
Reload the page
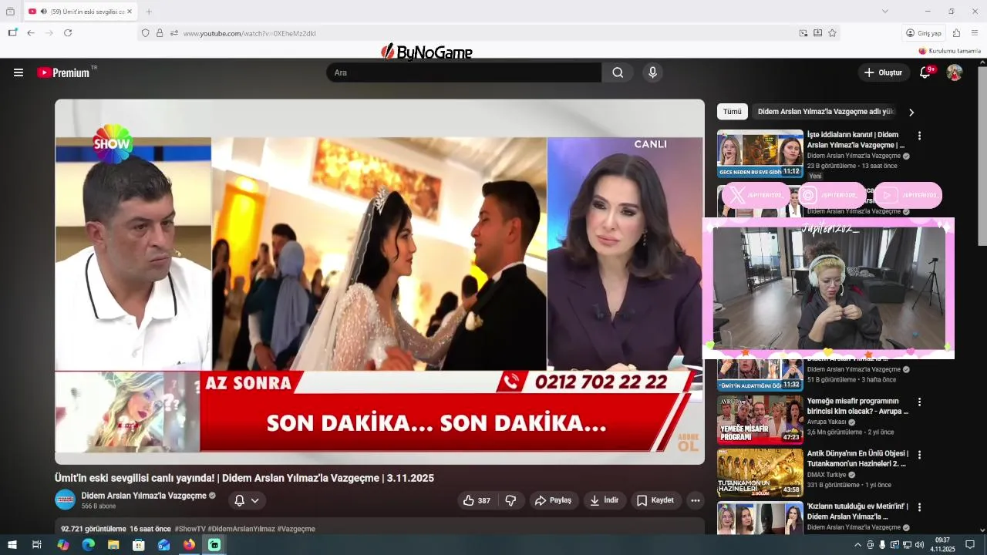pyautogui.click(x=68, y=33)
